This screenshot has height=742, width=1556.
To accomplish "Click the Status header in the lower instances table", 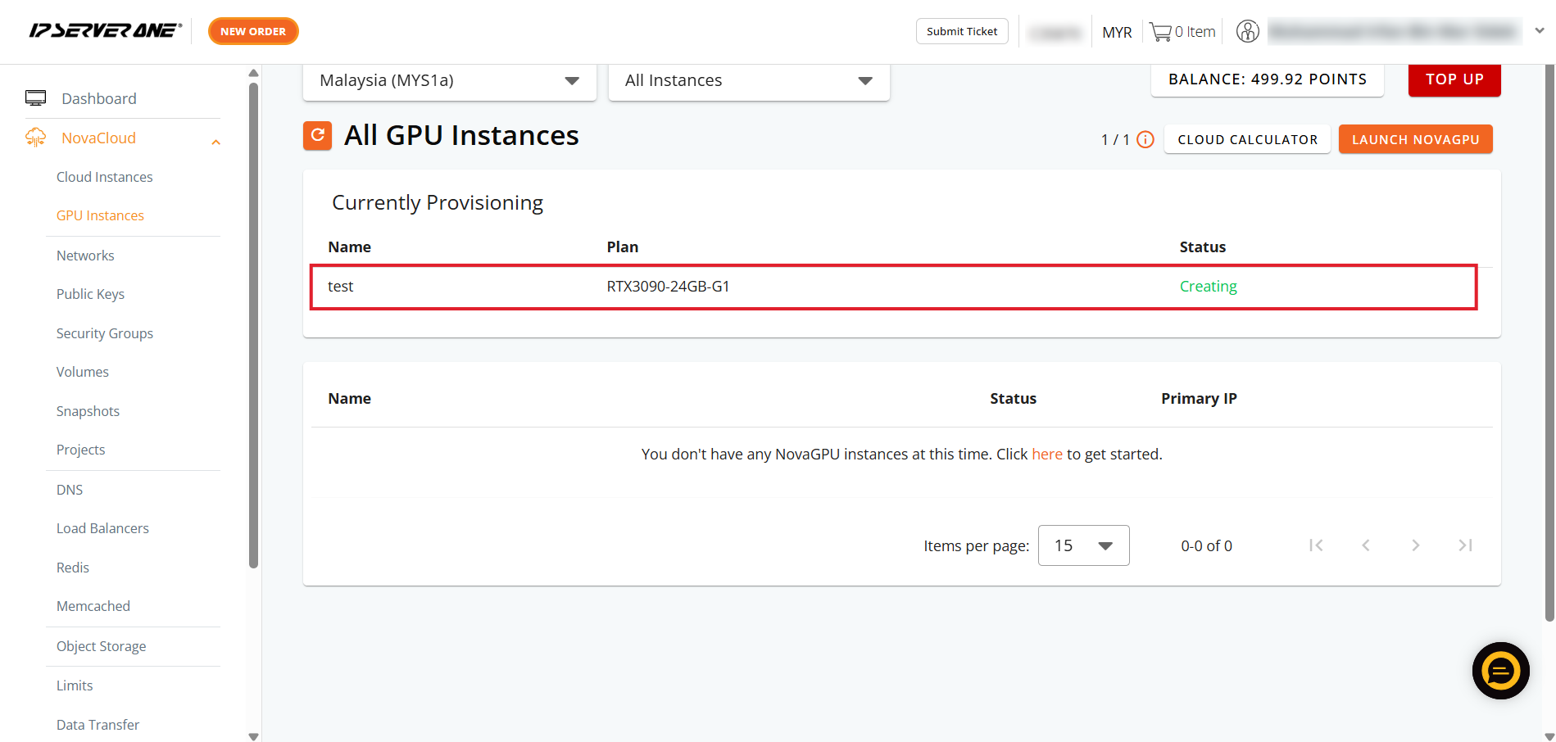I will (x=1013, y=398).
